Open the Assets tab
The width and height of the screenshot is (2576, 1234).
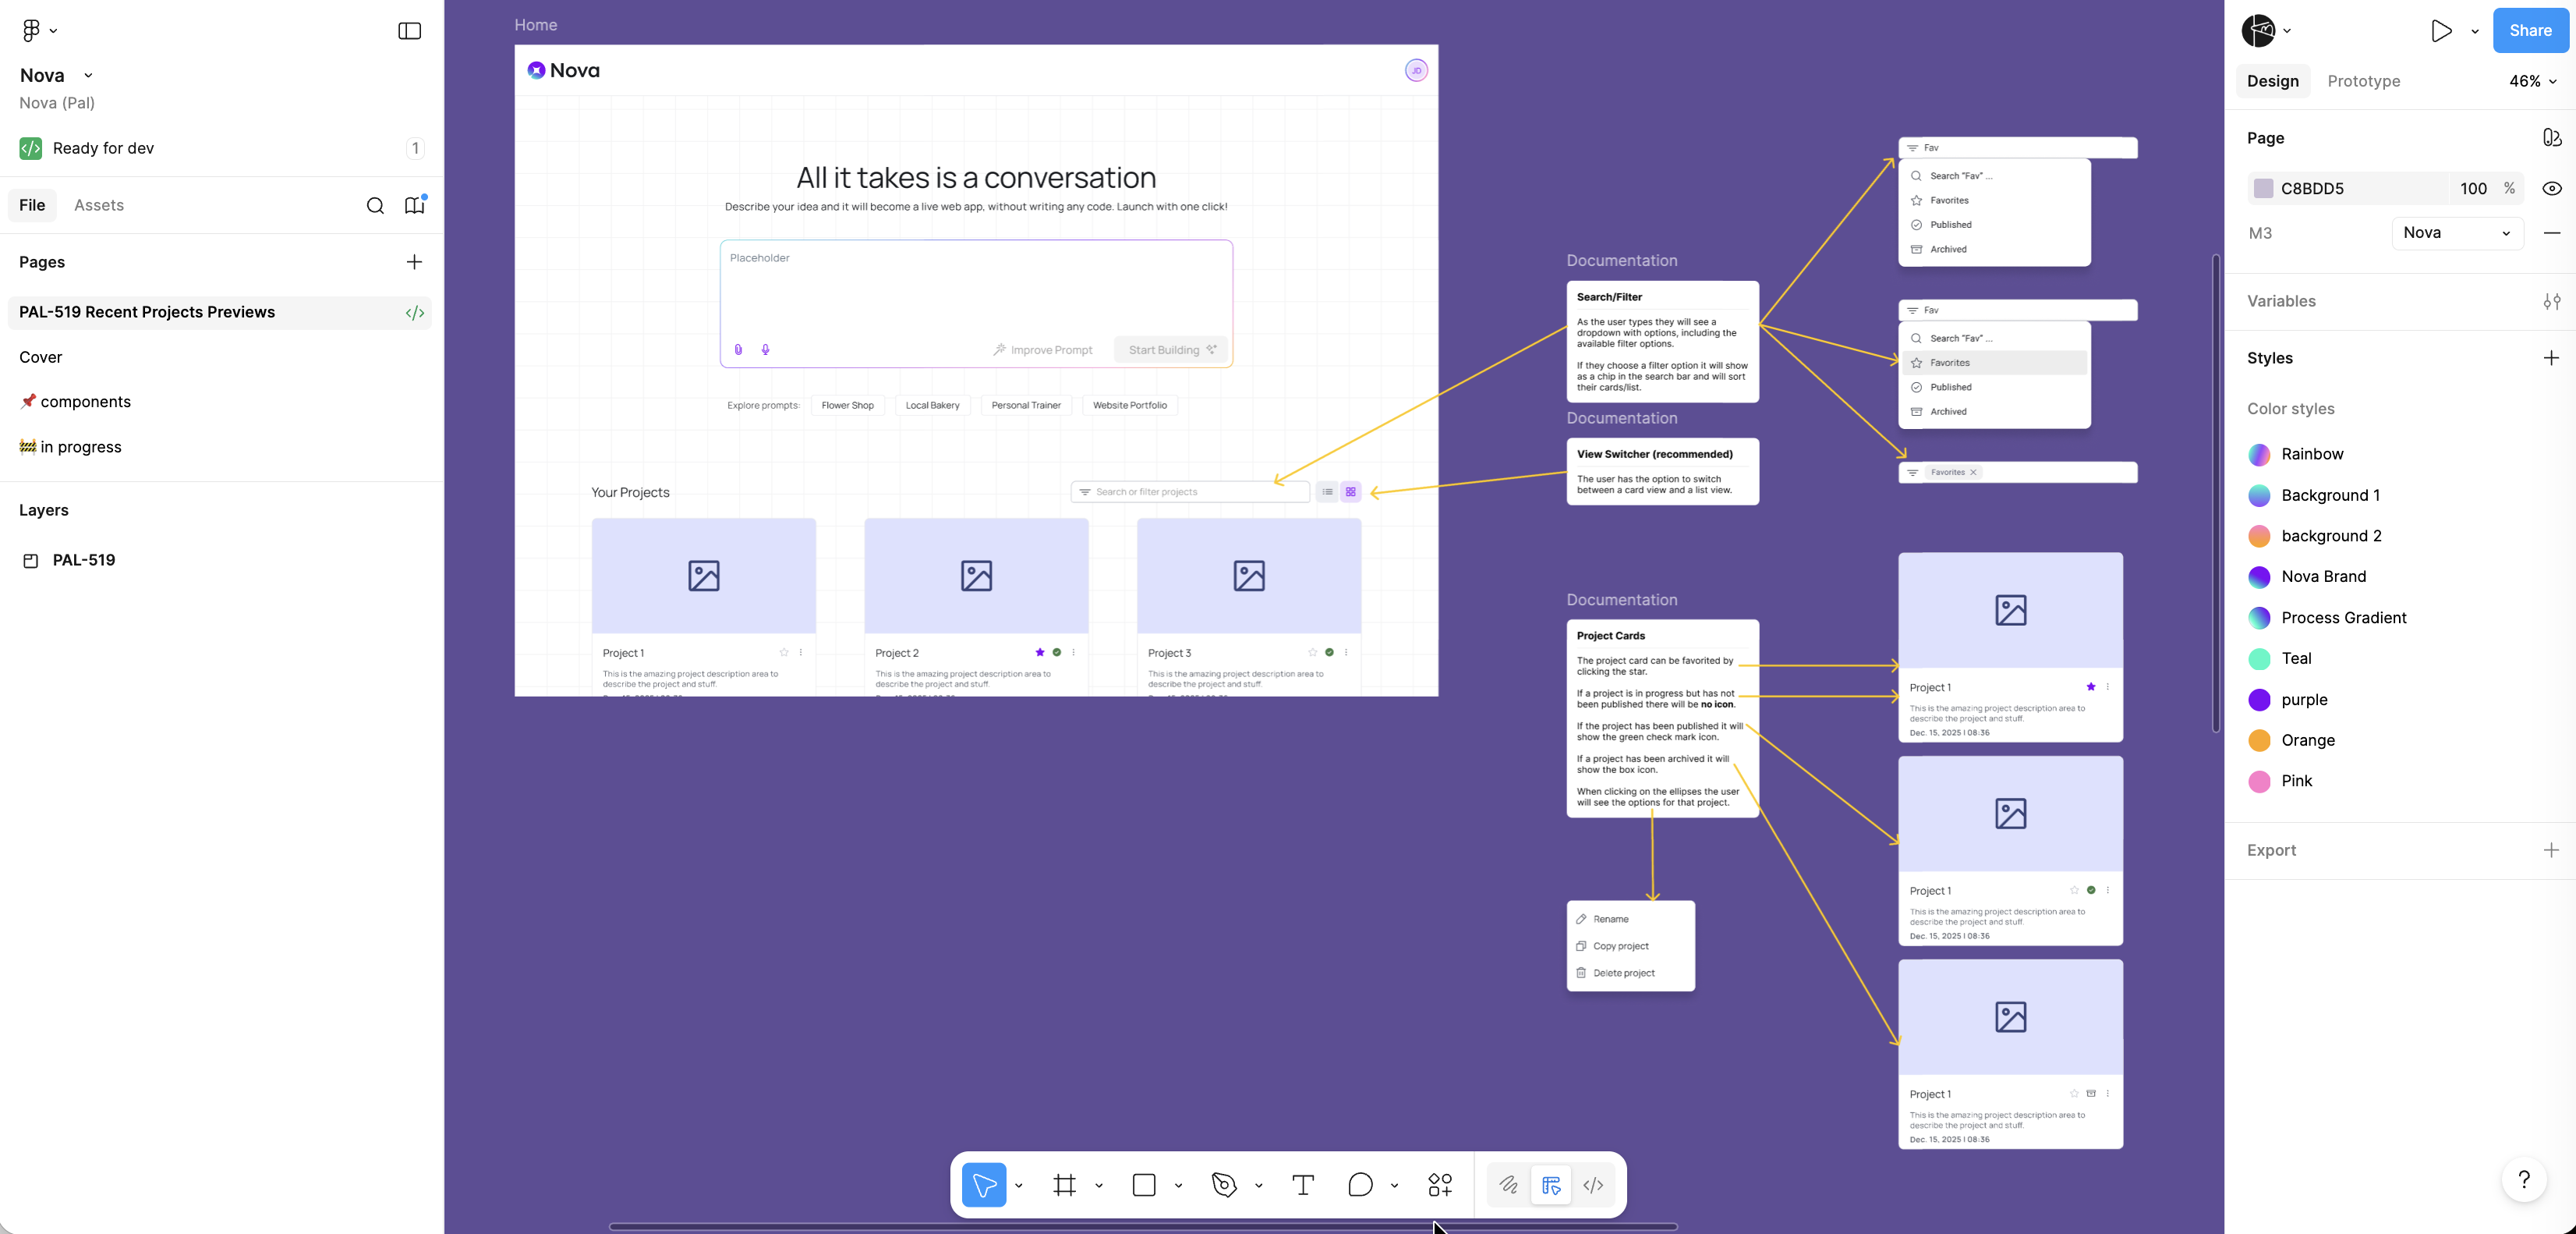(98, 205)
